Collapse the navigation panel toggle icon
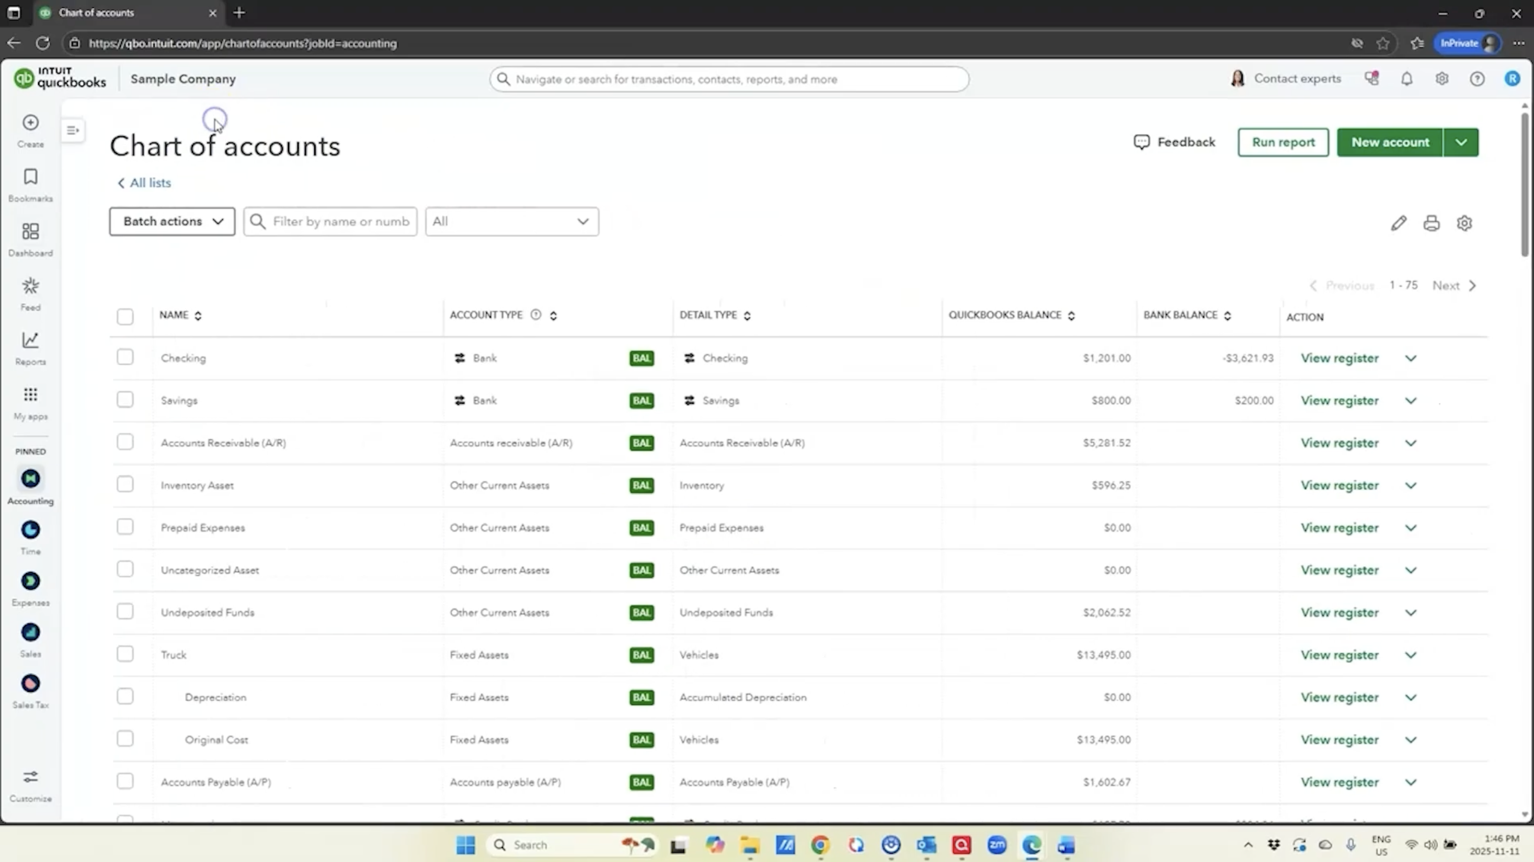Viewport: 1534px width, 862px height. pos(73,130)
